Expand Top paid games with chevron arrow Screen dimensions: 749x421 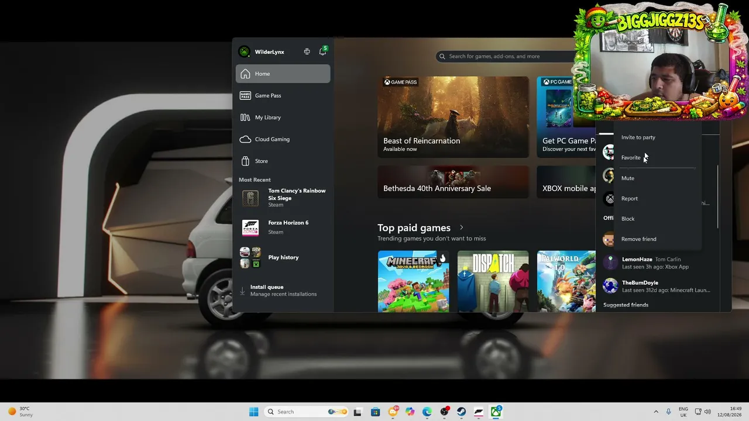click(x=461, y=227)
